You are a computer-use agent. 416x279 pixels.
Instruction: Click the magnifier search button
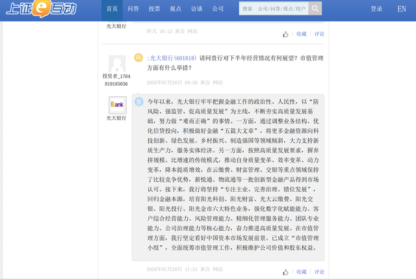click(315, 8)
